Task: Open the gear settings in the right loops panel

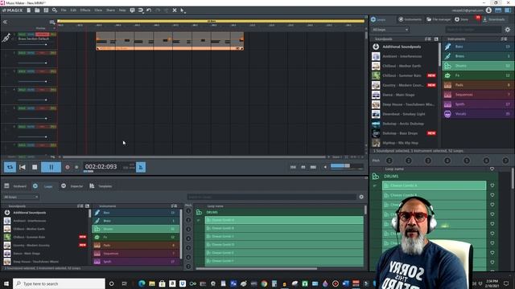Action: tap(508, 30)
